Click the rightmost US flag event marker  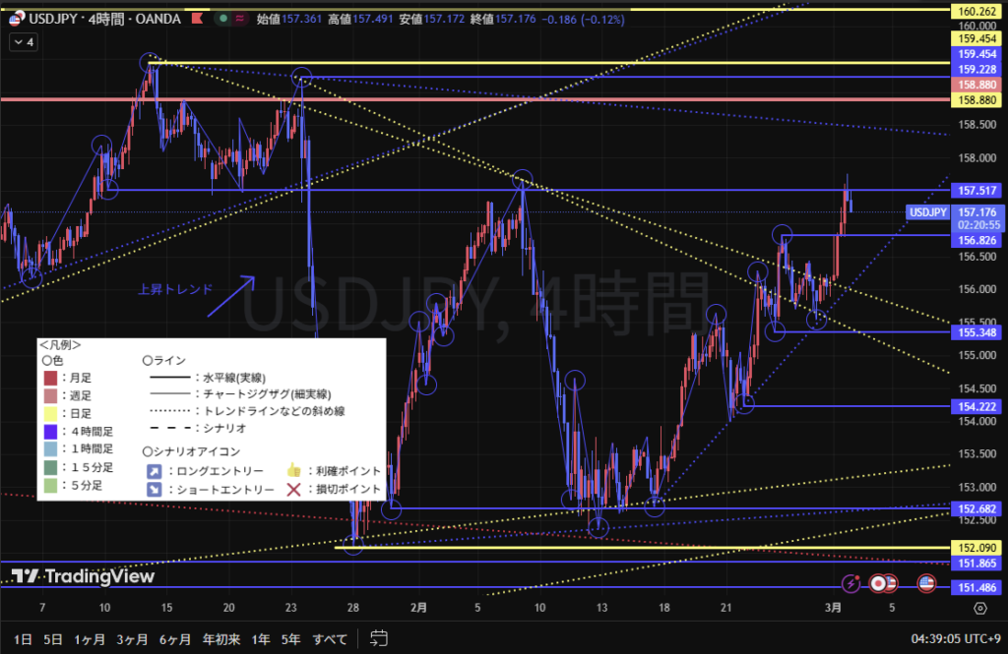[926, 583]
